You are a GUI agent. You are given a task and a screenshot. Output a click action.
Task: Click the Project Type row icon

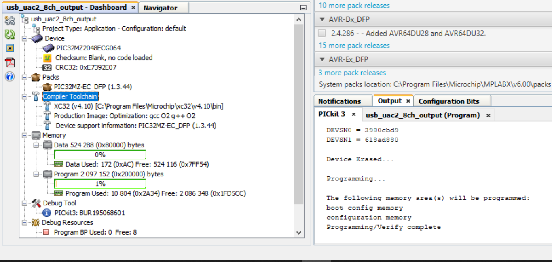click(x=36, y=29)
